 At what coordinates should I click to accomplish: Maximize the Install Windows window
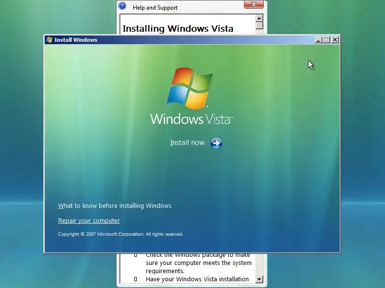(x=326, y=40)
